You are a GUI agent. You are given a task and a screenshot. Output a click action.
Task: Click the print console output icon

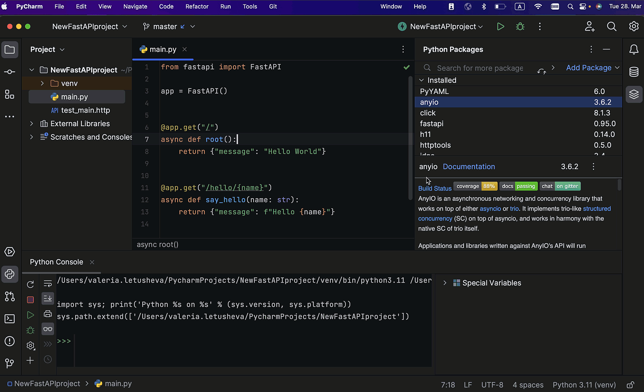(x=48, y=314)
